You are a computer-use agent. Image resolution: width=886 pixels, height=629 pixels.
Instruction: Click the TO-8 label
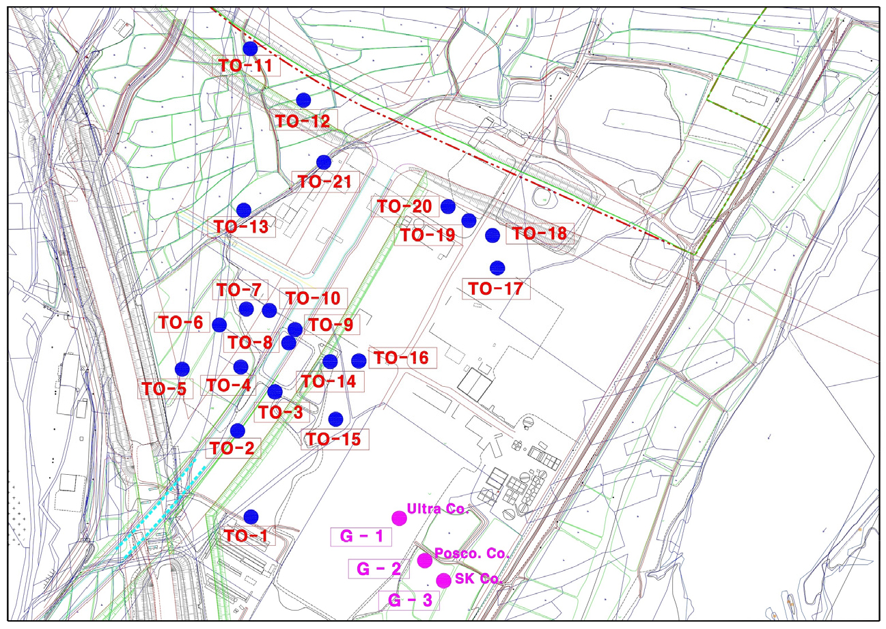[x=251, y=342]
